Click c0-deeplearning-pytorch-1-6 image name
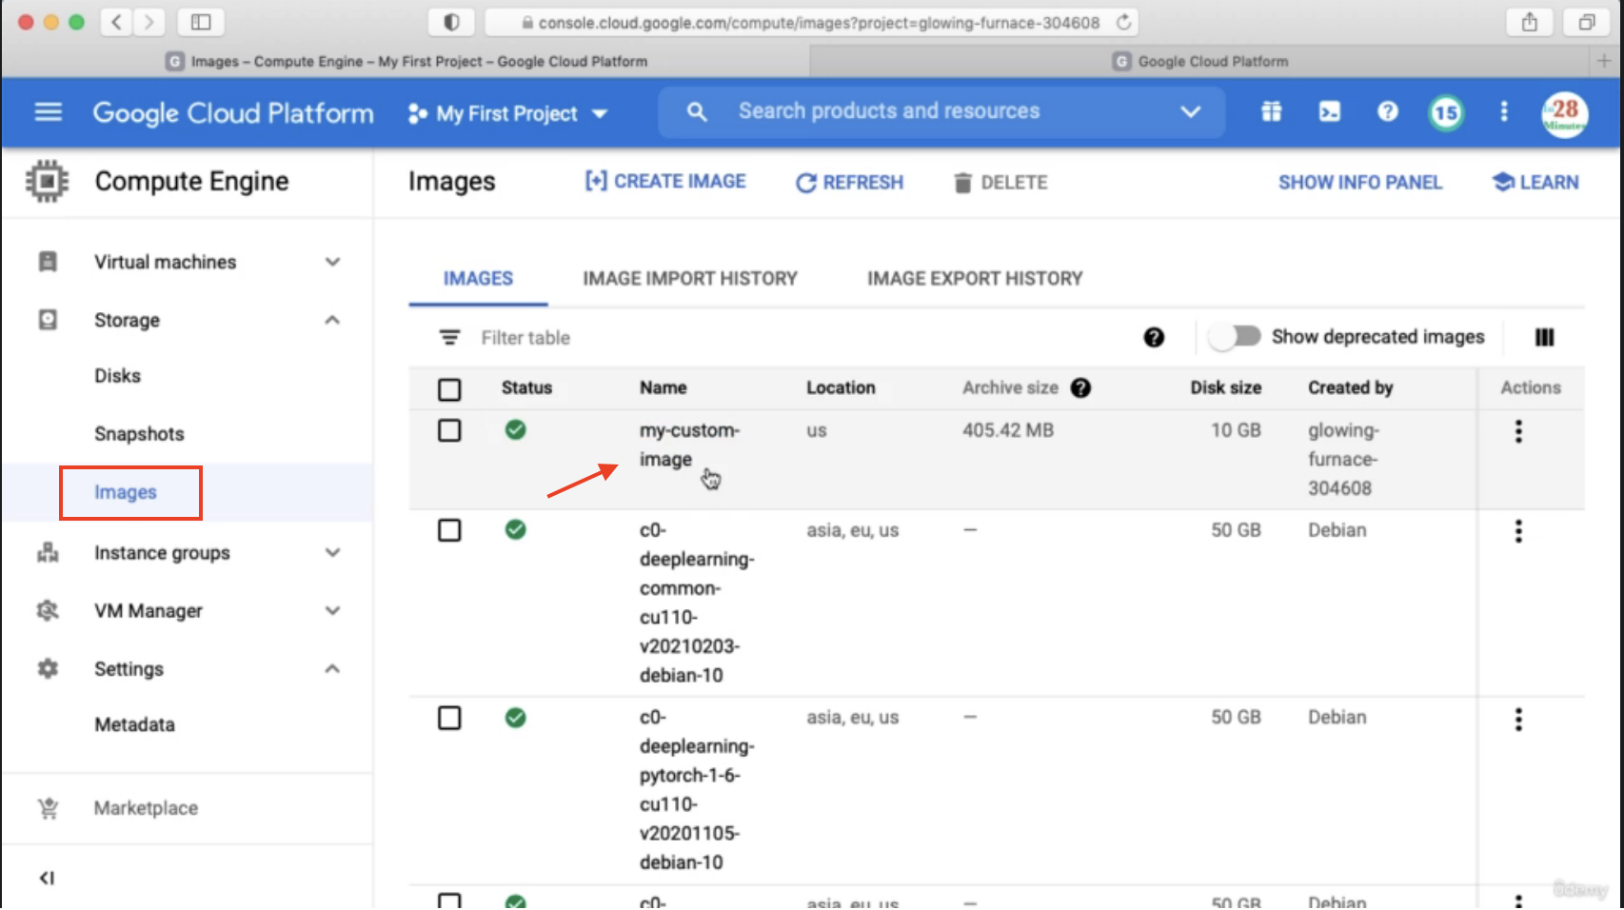Image resolution: width=1624 pixels, height=910 pixels. 697,790
